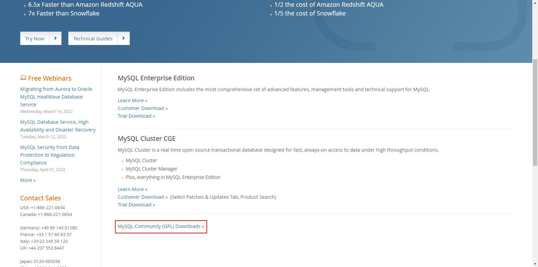Click the Canada phone number line
This screenshot has height=267, width=538.
coord(46,214)
